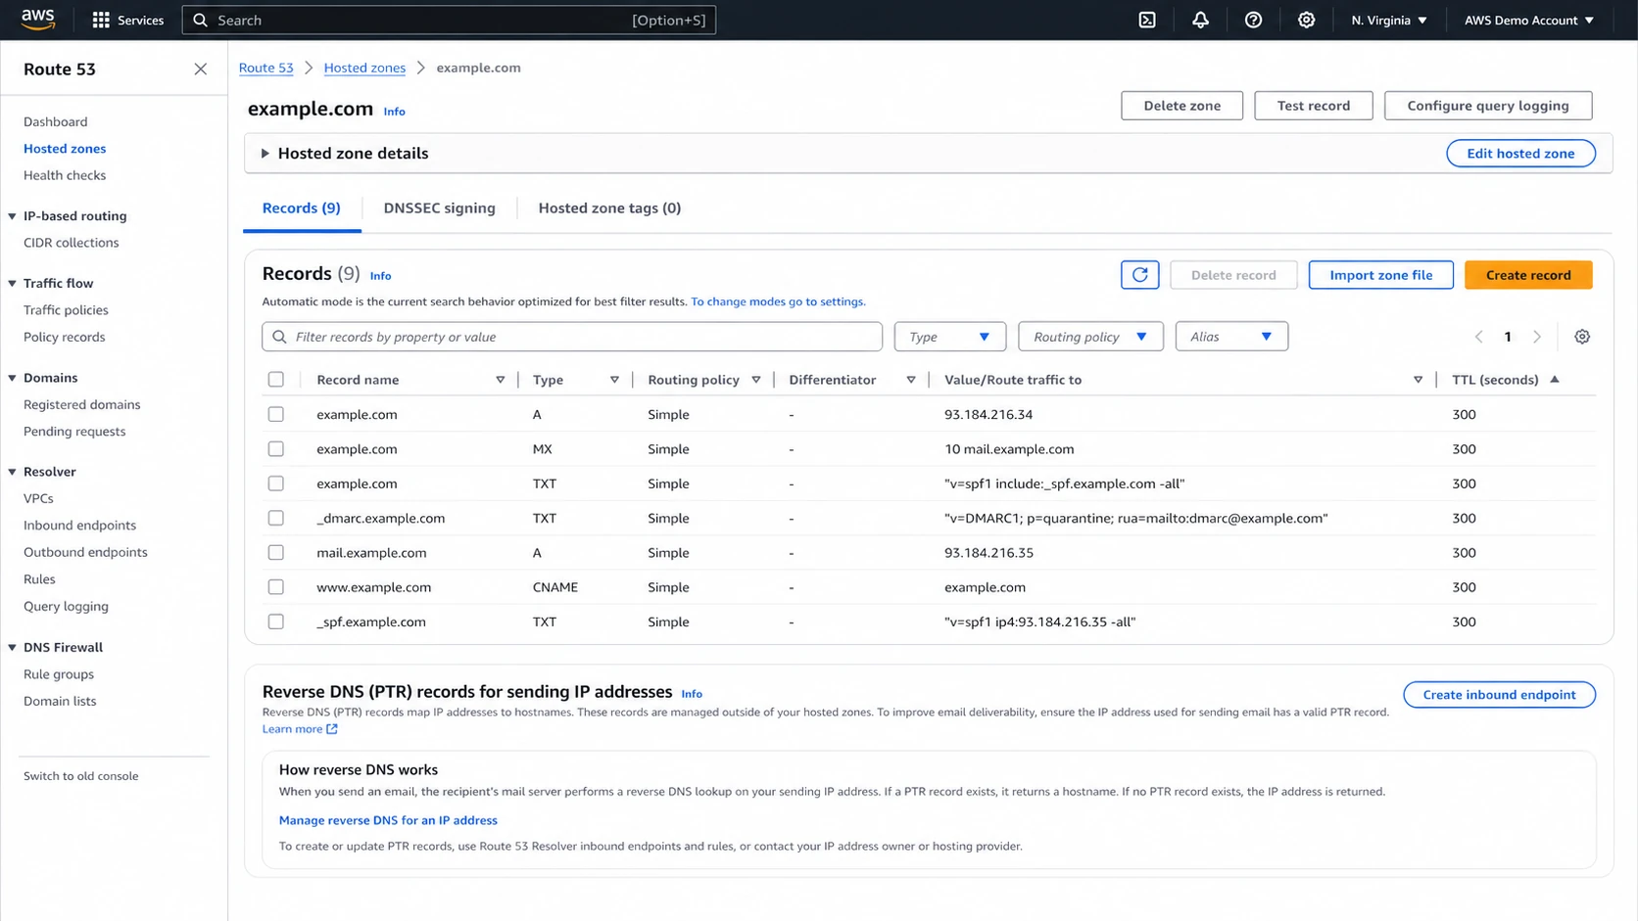Collapse the IP-based routing section

12,216
